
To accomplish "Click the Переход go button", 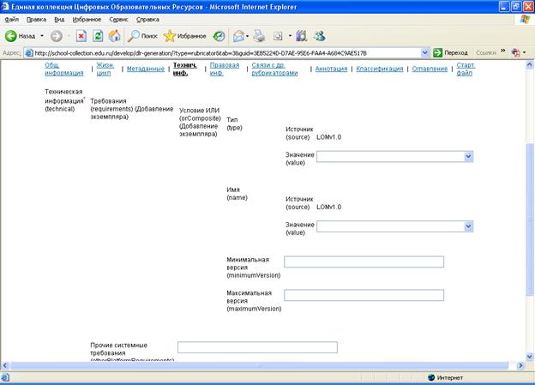I will (x=450, y=53).
